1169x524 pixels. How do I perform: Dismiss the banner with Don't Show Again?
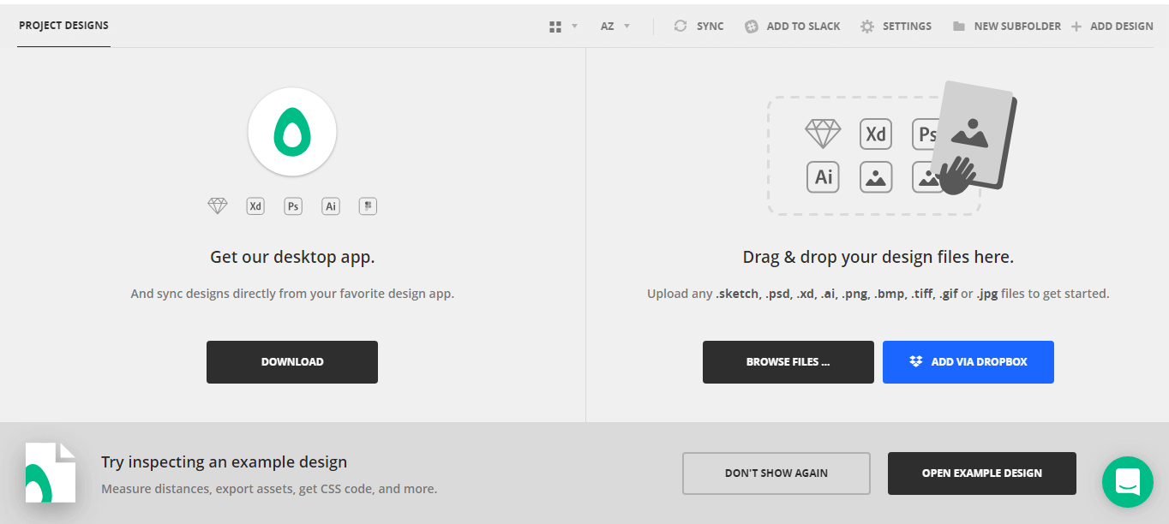click(x=776, y=473)
